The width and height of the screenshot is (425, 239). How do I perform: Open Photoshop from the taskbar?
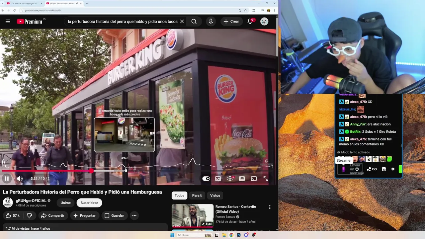[x=239, y=235]
